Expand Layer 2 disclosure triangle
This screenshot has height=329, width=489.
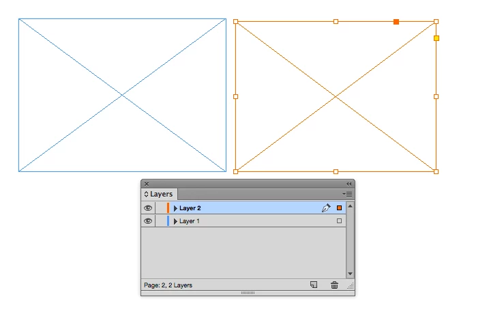[x=175, y=208]
